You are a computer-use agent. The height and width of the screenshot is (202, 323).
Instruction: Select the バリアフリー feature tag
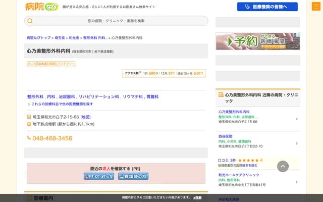66,64
